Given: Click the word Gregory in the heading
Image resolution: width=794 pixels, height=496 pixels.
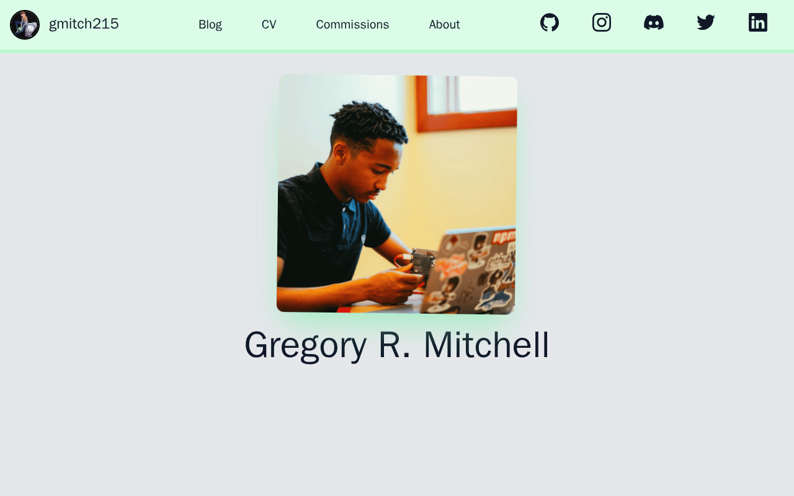Looking at the screenshot, I should (x=305, y=345).
